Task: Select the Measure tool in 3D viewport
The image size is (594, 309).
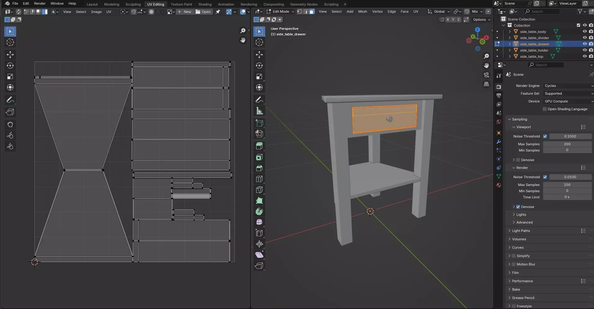Action: click(259, 111)
